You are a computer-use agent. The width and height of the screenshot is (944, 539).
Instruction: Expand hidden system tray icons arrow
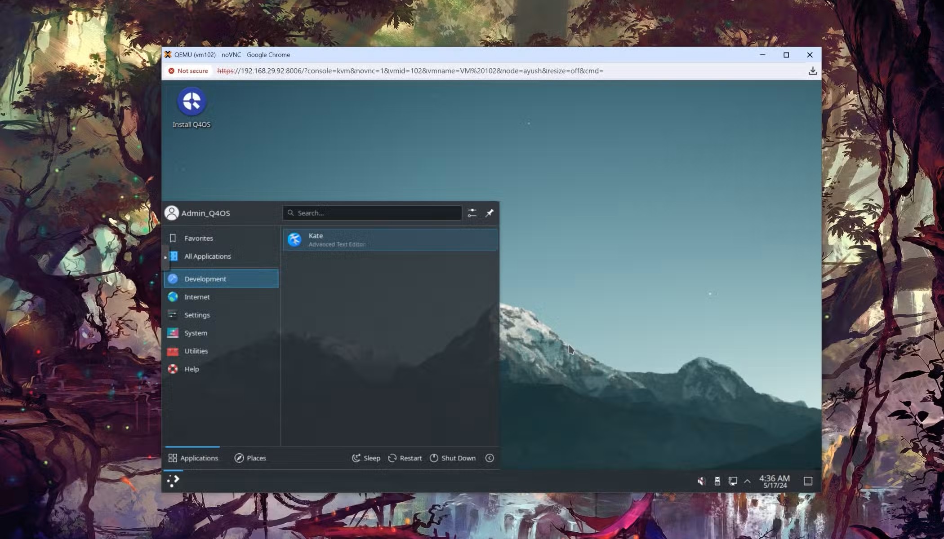tap(747, 481)
